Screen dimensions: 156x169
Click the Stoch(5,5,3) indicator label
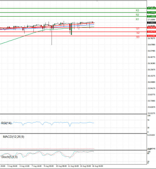pos(9,157)
